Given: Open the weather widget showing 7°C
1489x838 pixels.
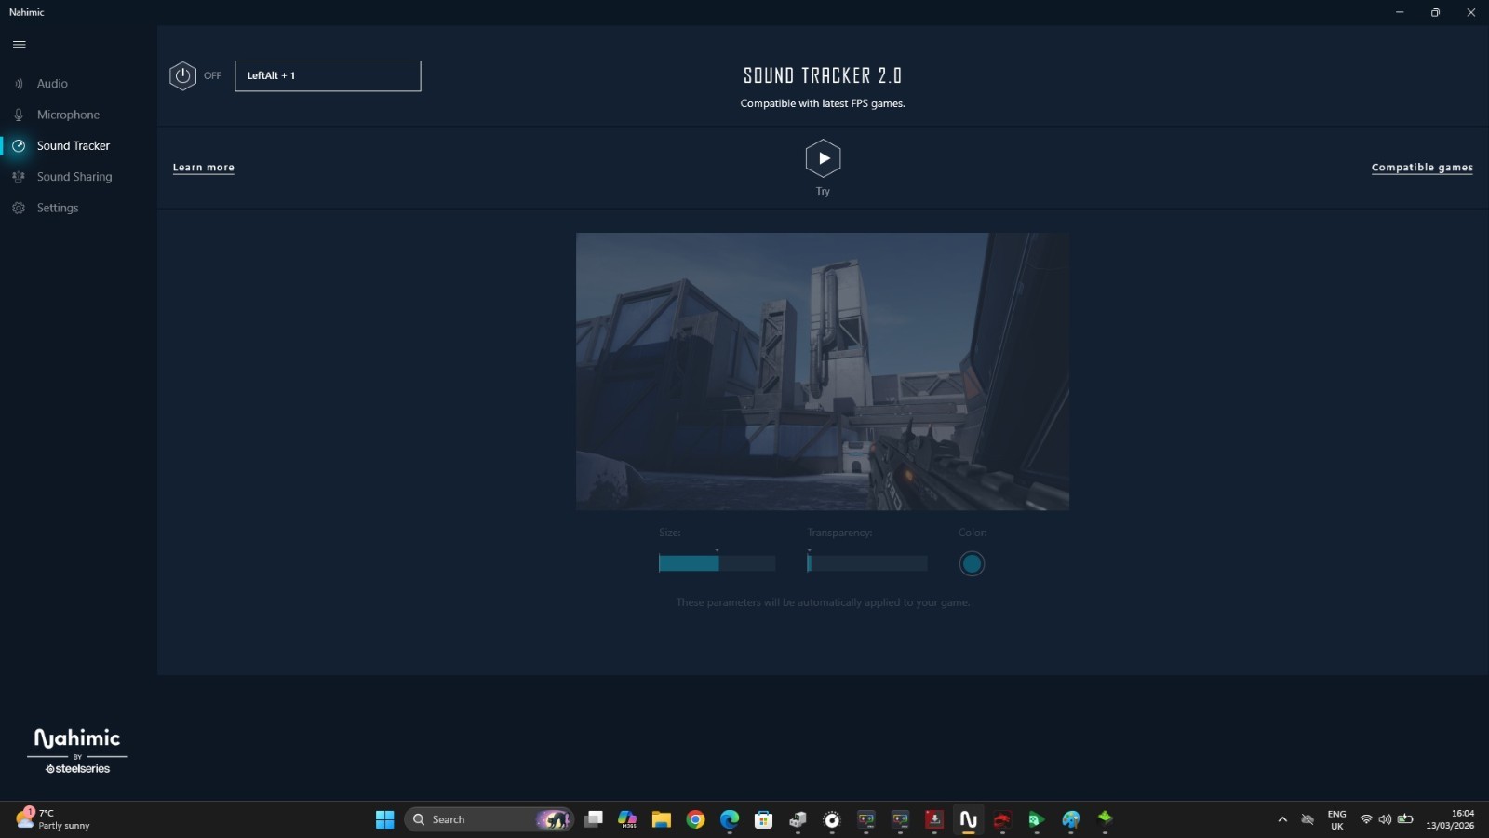Looking at the screenshot, I should click(x=54, y=819).
